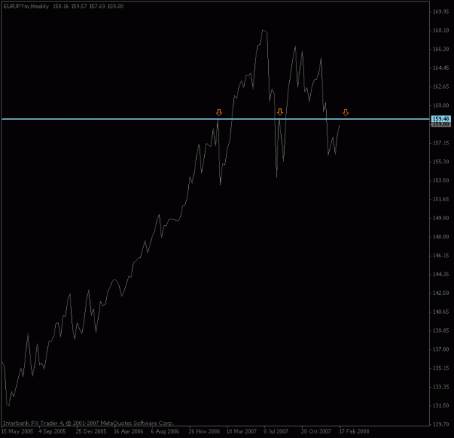Image resolution: width=454 pixels, height=438 pixels.
Task: Click the 157.15 price axis label
Action: pos(441,143)
